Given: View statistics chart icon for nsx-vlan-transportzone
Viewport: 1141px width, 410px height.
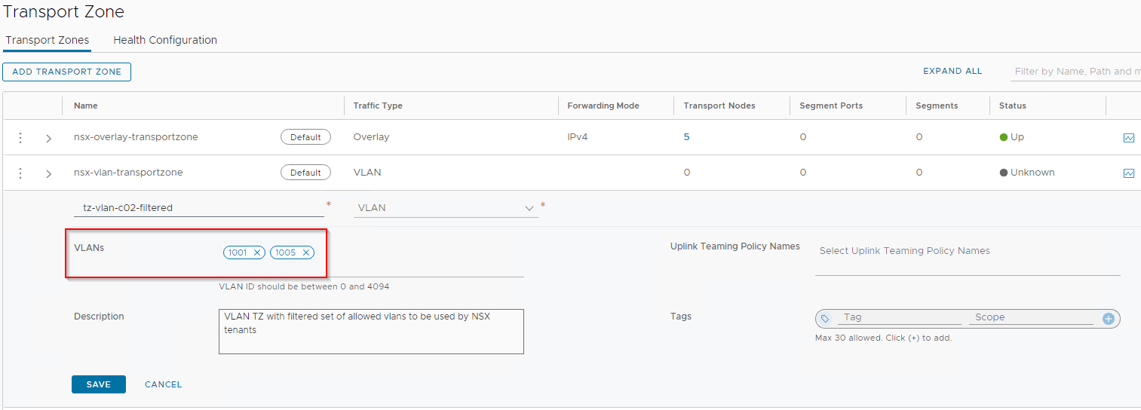Looking at the screenshot, I should click(1128, 173).
